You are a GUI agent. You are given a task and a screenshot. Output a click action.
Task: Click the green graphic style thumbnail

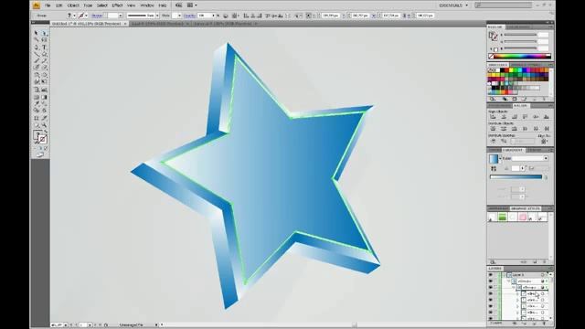(502, 218)
